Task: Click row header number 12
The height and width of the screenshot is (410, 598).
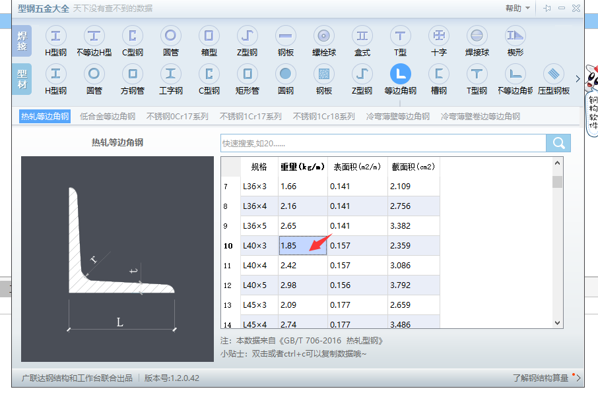Action: click(x=230, y=285)
